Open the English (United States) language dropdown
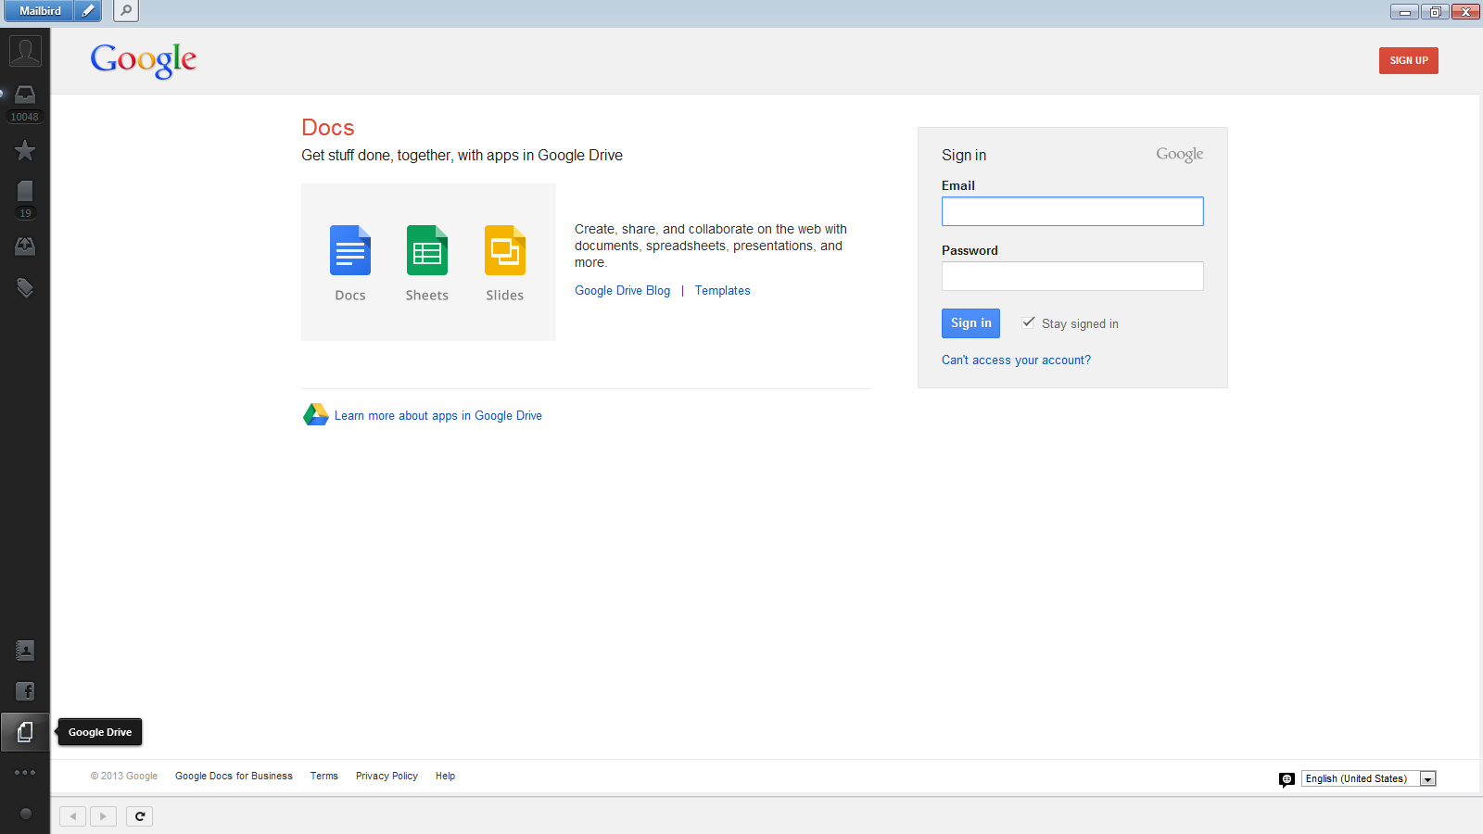 point(1369,778)
